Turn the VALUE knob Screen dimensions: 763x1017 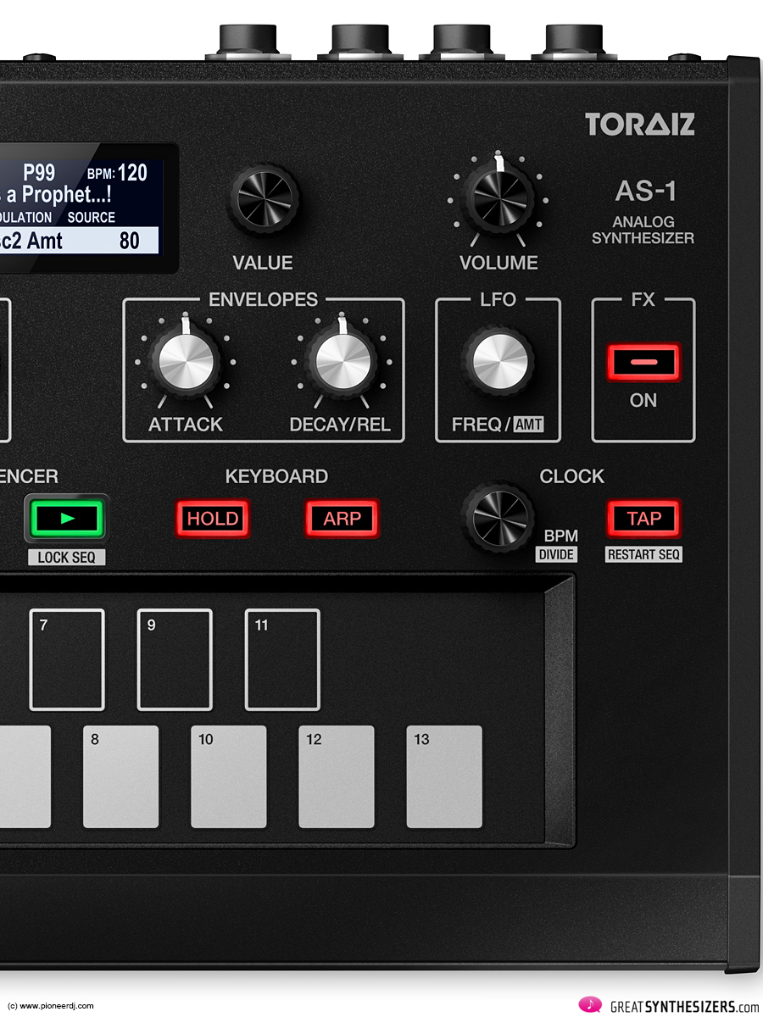264,201
